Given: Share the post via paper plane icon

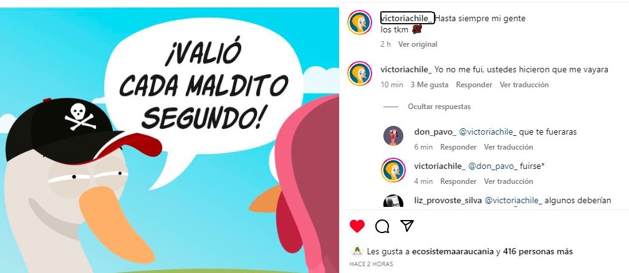Looking at the screenshot, I should click(x=407, y=226).
